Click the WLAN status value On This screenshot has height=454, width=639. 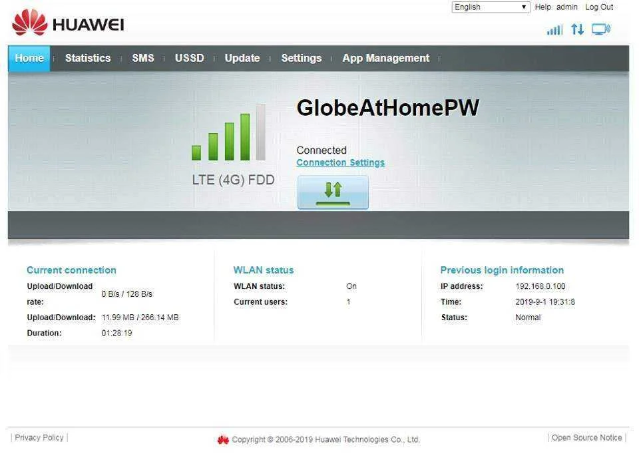click(351, 286)
